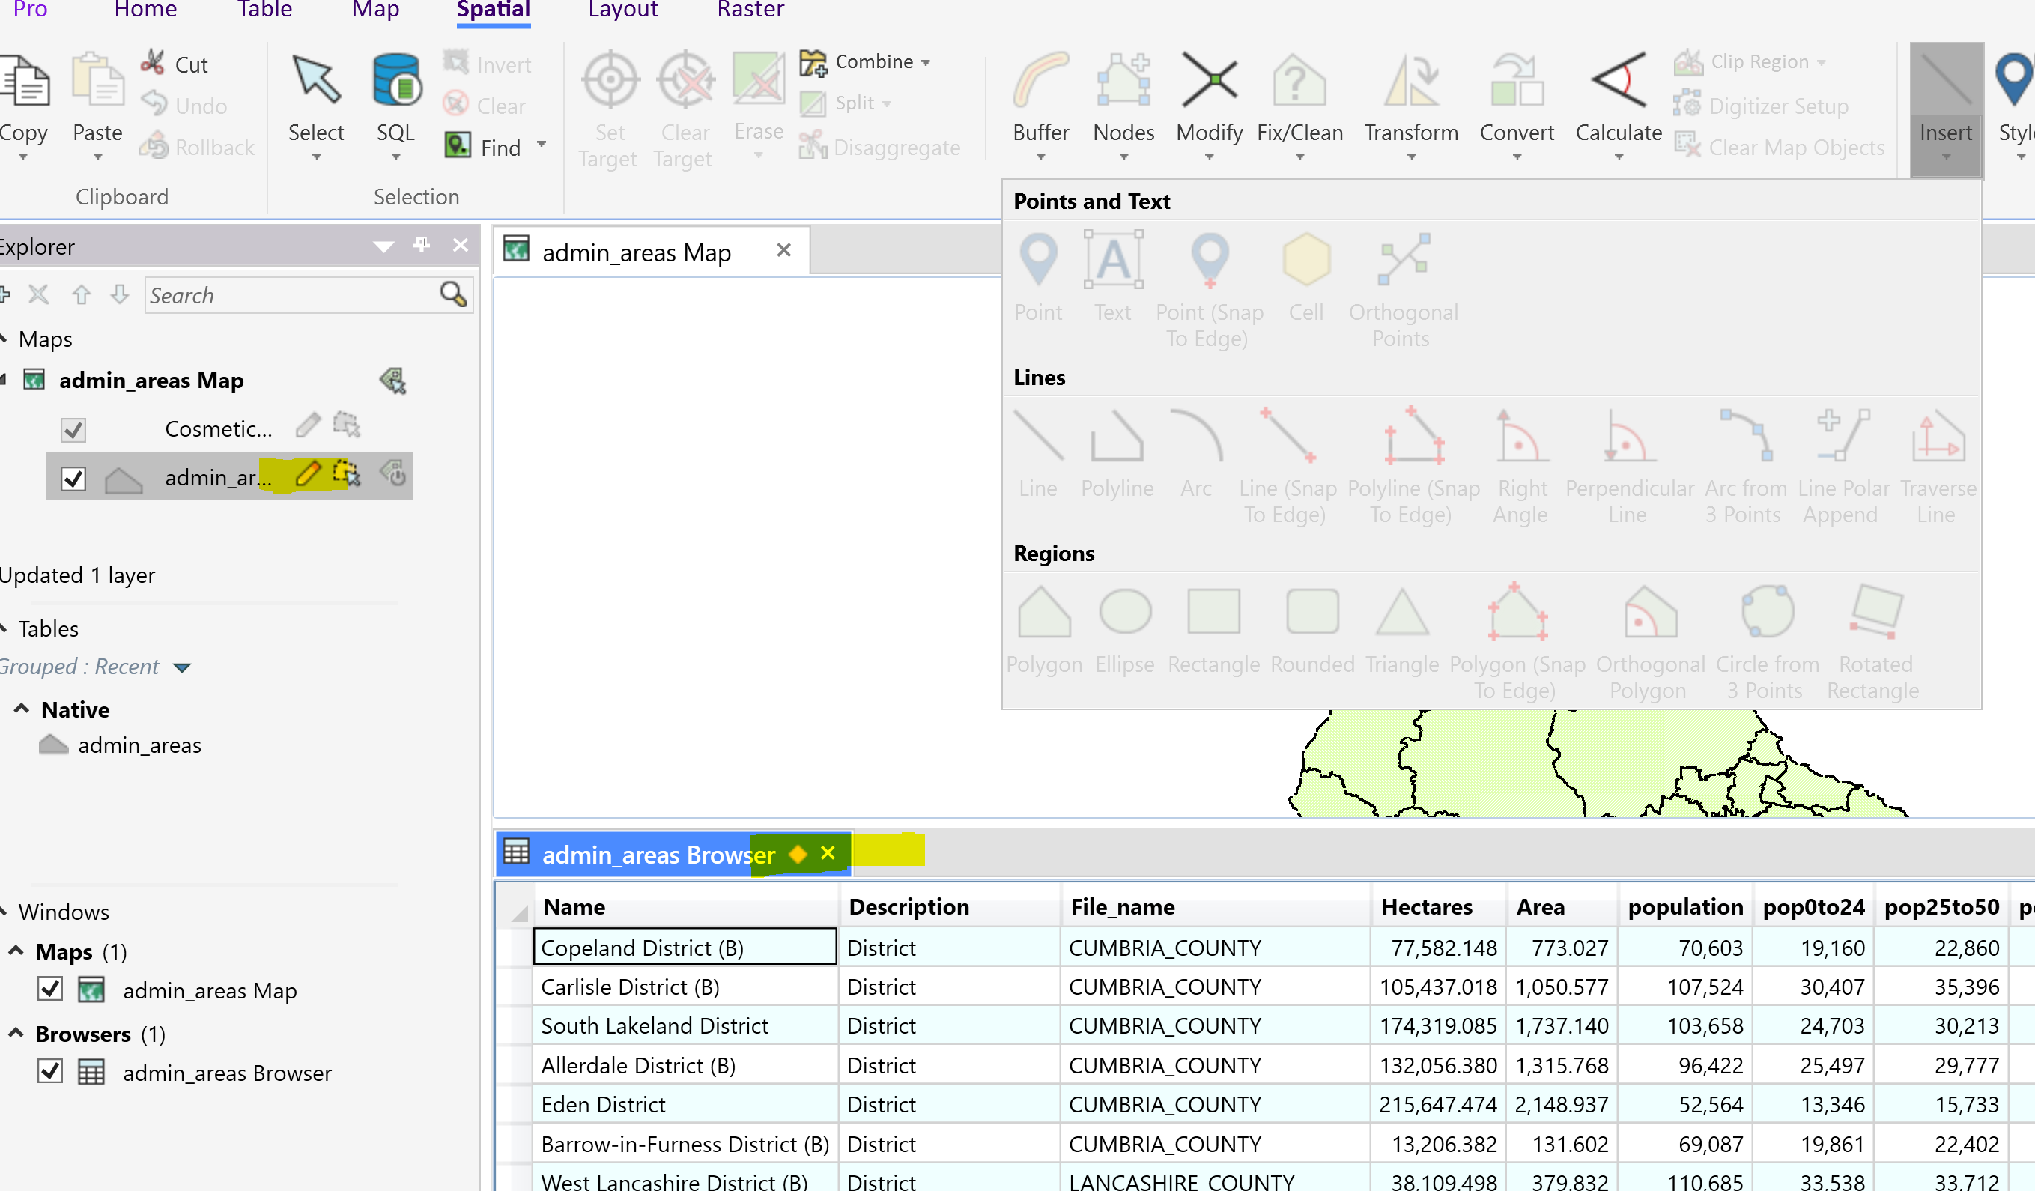This screenshot has height=1191, width=2035.
Task: Expand the Grouped: Recent dropdown
Action: coord(183,667)
